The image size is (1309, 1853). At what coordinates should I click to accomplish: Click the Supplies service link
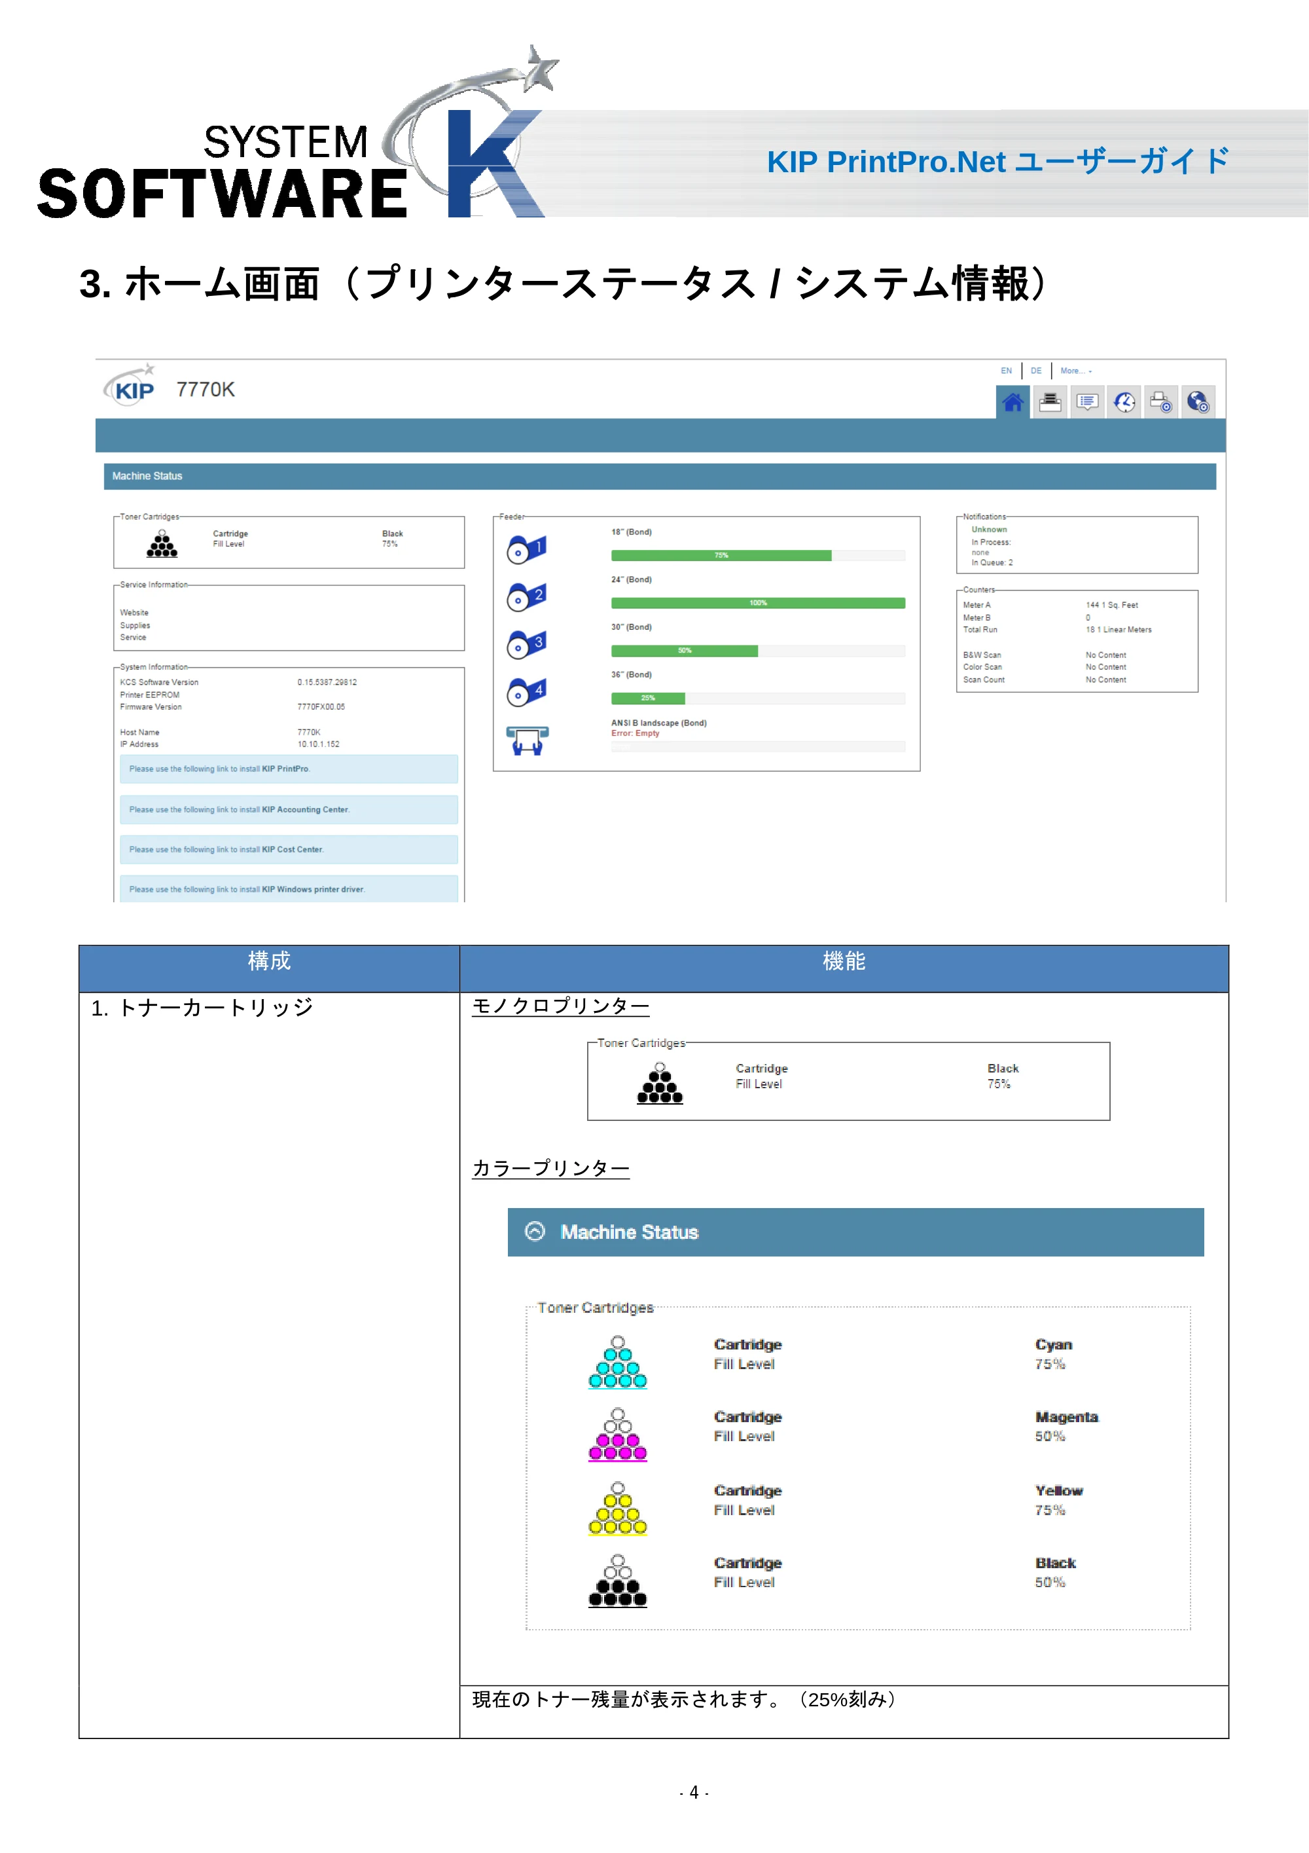click(x=135, y=625)
